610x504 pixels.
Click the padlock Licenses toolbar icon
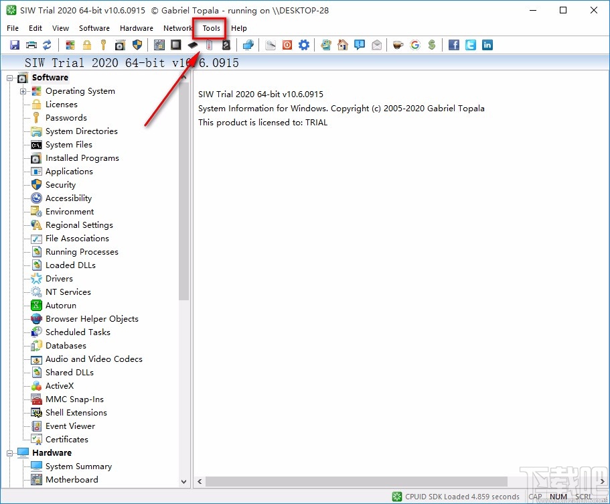point(87,45)
